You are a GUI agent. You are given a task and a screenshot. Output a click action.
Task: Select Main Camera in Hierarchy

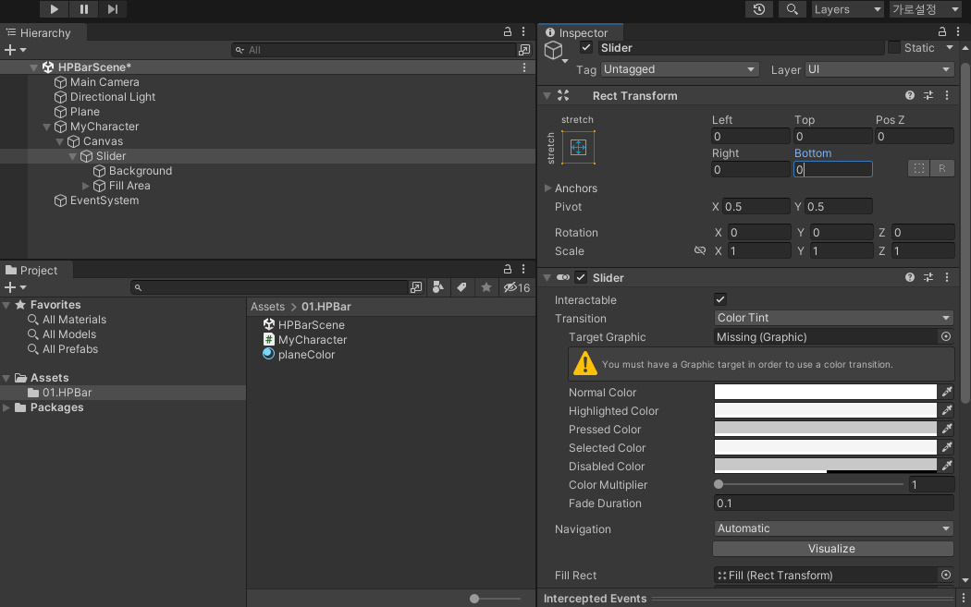104,82
